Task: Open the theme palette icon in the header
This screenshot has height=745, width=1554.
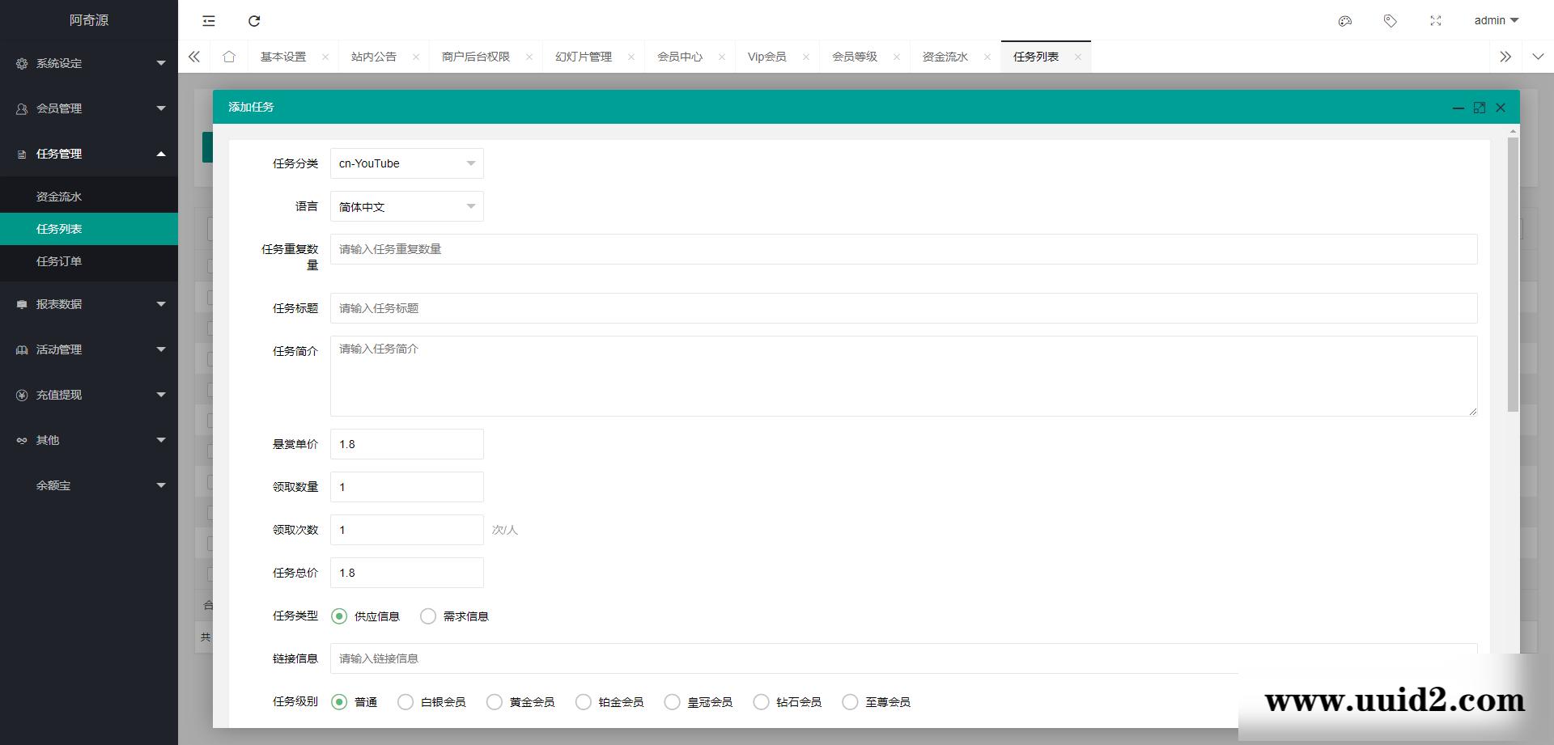Action: click(1345, 20)
